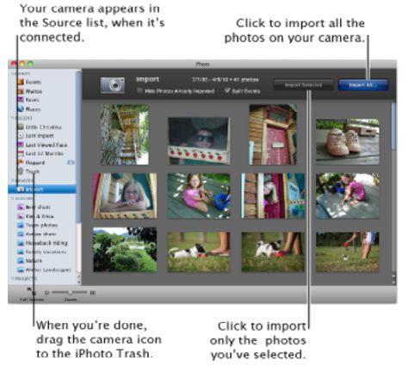The width and height of the screenshot is (408, 366).
Task: Click the Flagged count badge
Action: (71, 163)
